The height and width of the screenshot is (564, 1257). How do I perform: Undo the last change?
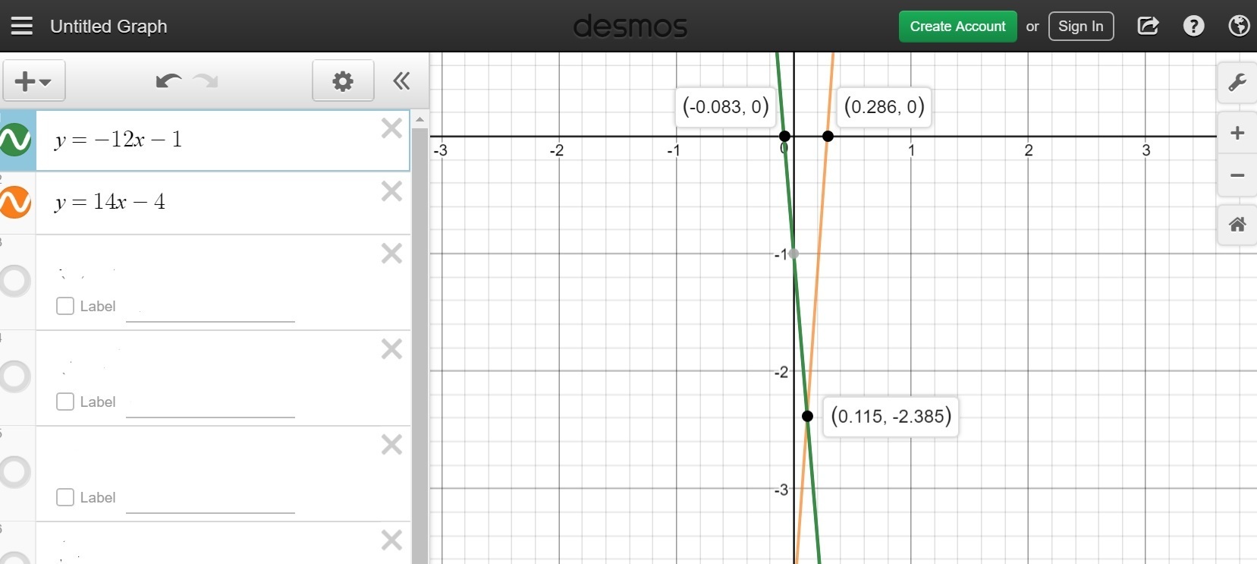click(168, 80)
